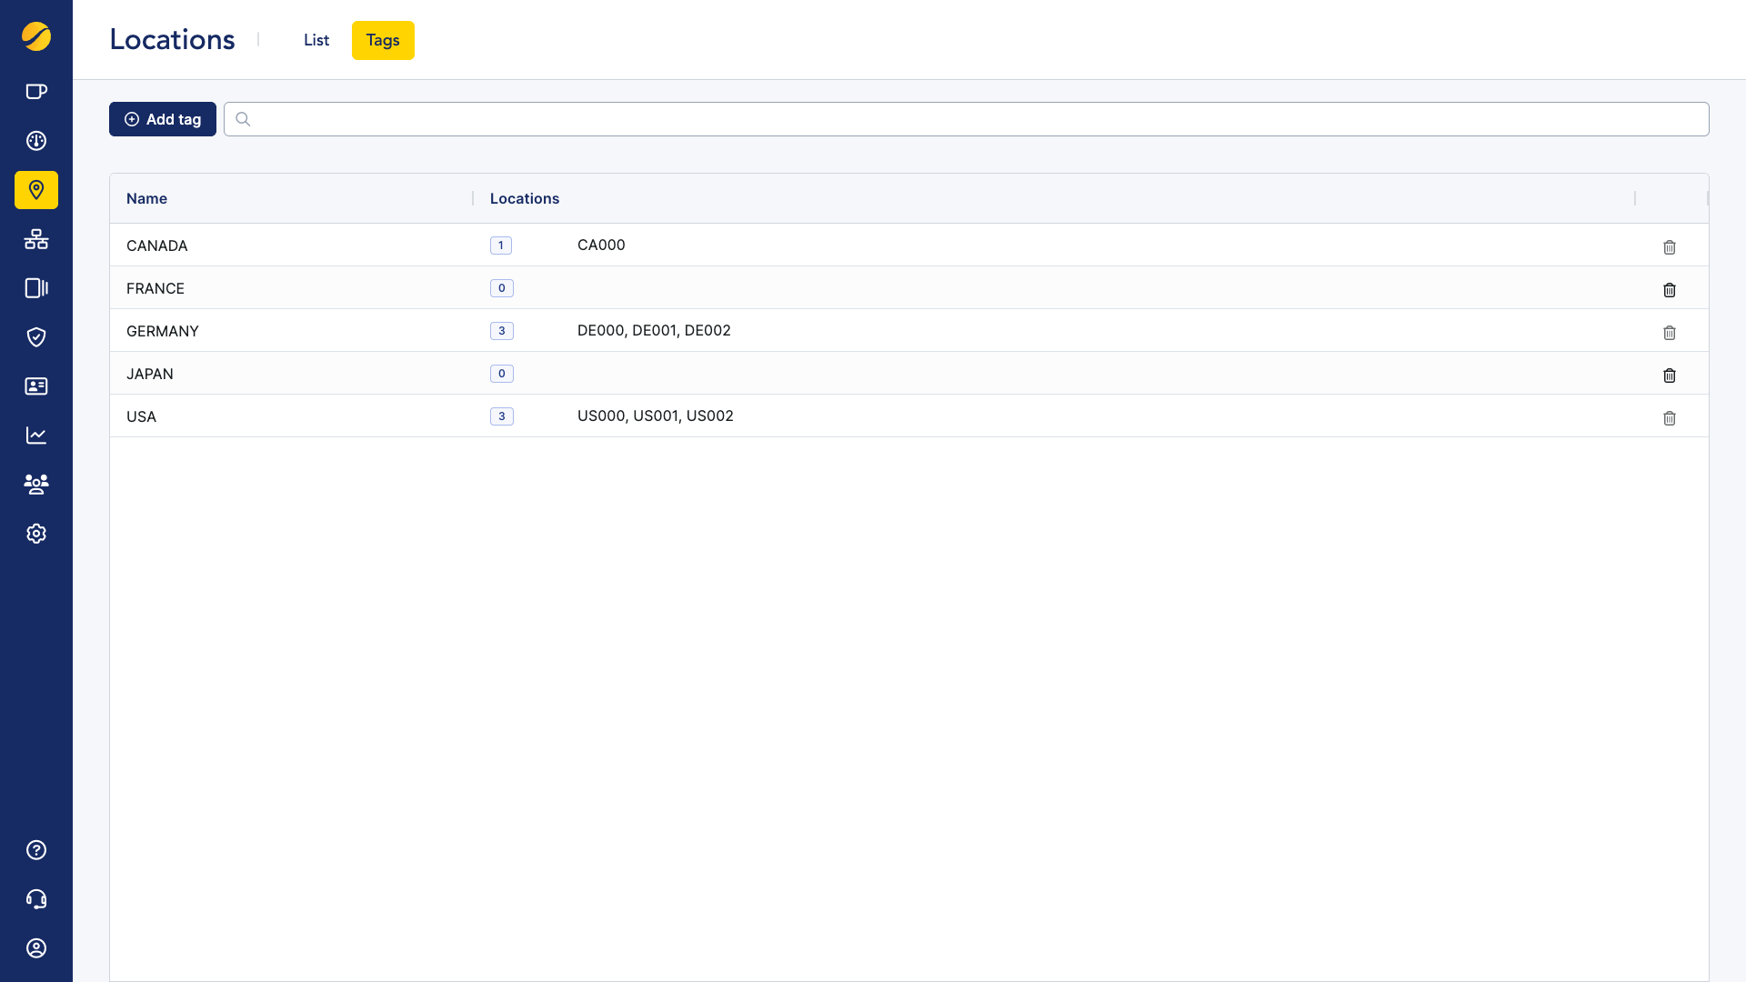Open the dashboard gauge icon in sidebar

click(36, 141)
